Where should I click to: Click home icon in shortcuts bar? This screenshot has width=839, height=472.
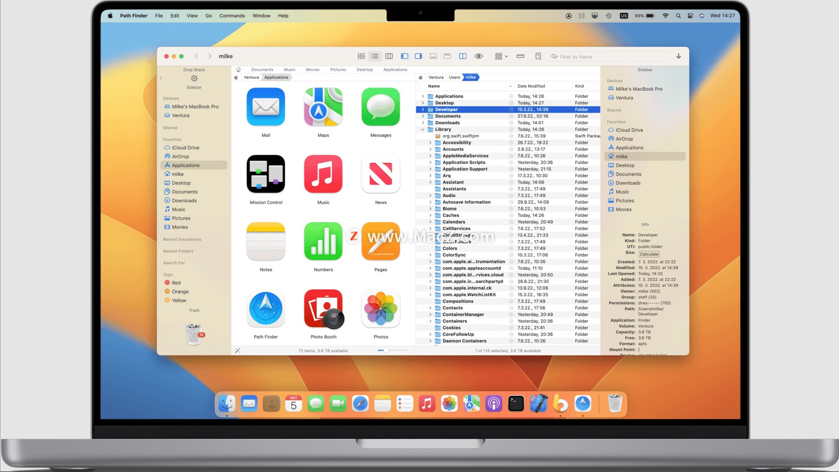point(238,69)
